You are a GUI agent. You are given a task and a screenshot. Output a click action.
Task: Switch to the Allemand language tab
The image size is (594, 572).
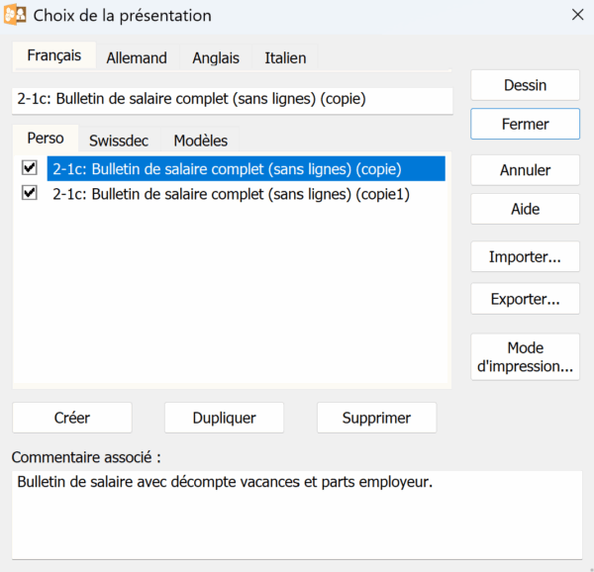point(137,57)
